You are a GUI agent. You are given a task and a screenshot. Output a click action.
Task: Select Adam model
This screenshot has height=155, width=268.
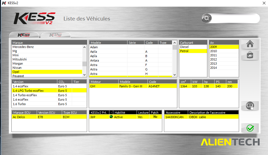point(131,47)
